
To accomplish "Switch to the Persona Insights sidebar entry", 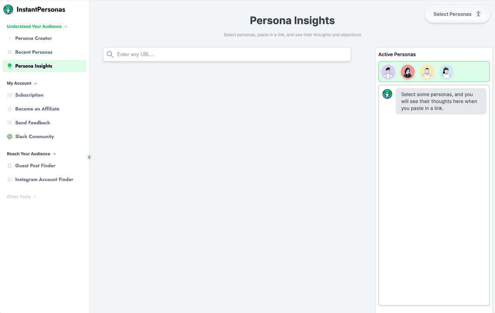I will pyautogui.click(x=33, y=66).
